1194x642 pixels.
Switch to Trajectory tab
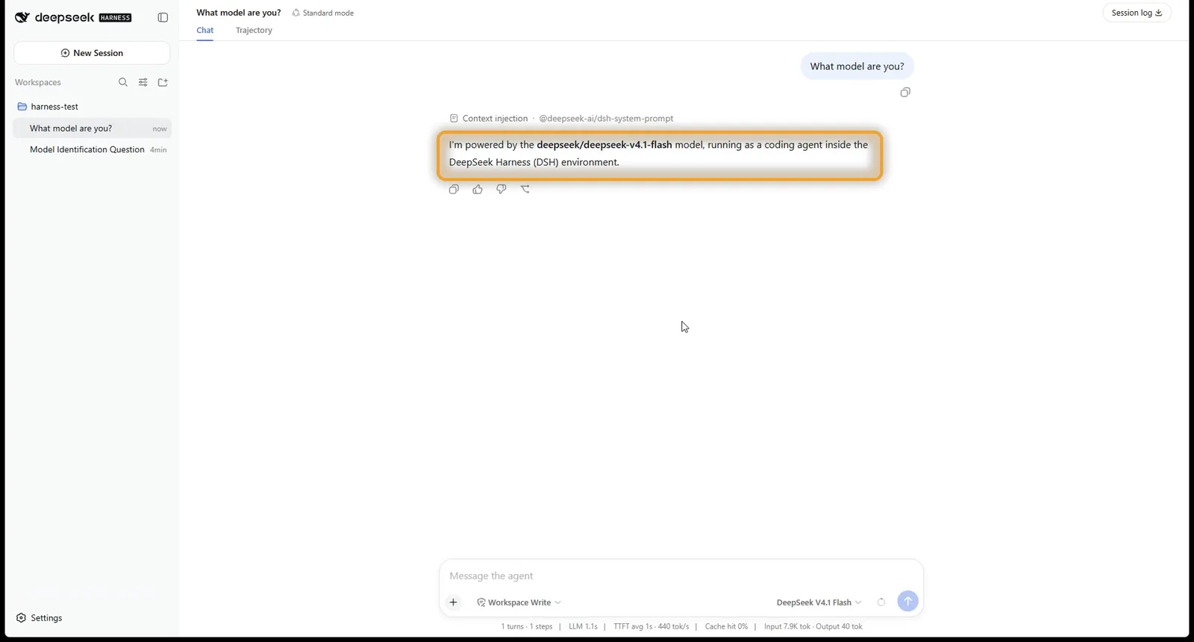[x=254, y=31]
